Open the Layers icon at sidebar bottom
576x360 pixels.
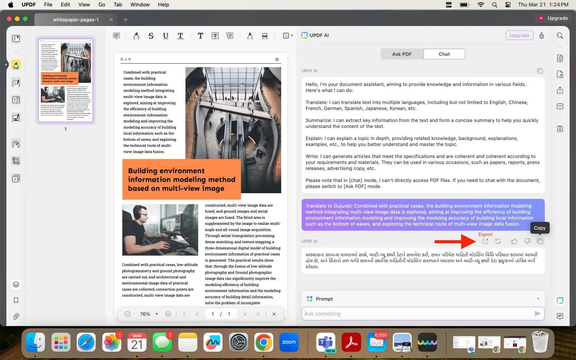pos(16,284)
